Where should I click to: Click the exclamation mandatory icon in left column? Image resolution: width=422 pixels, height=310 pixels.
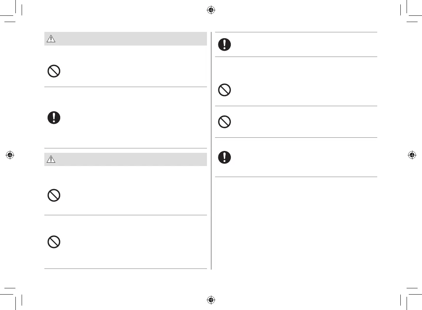click(x=54, y=118)
